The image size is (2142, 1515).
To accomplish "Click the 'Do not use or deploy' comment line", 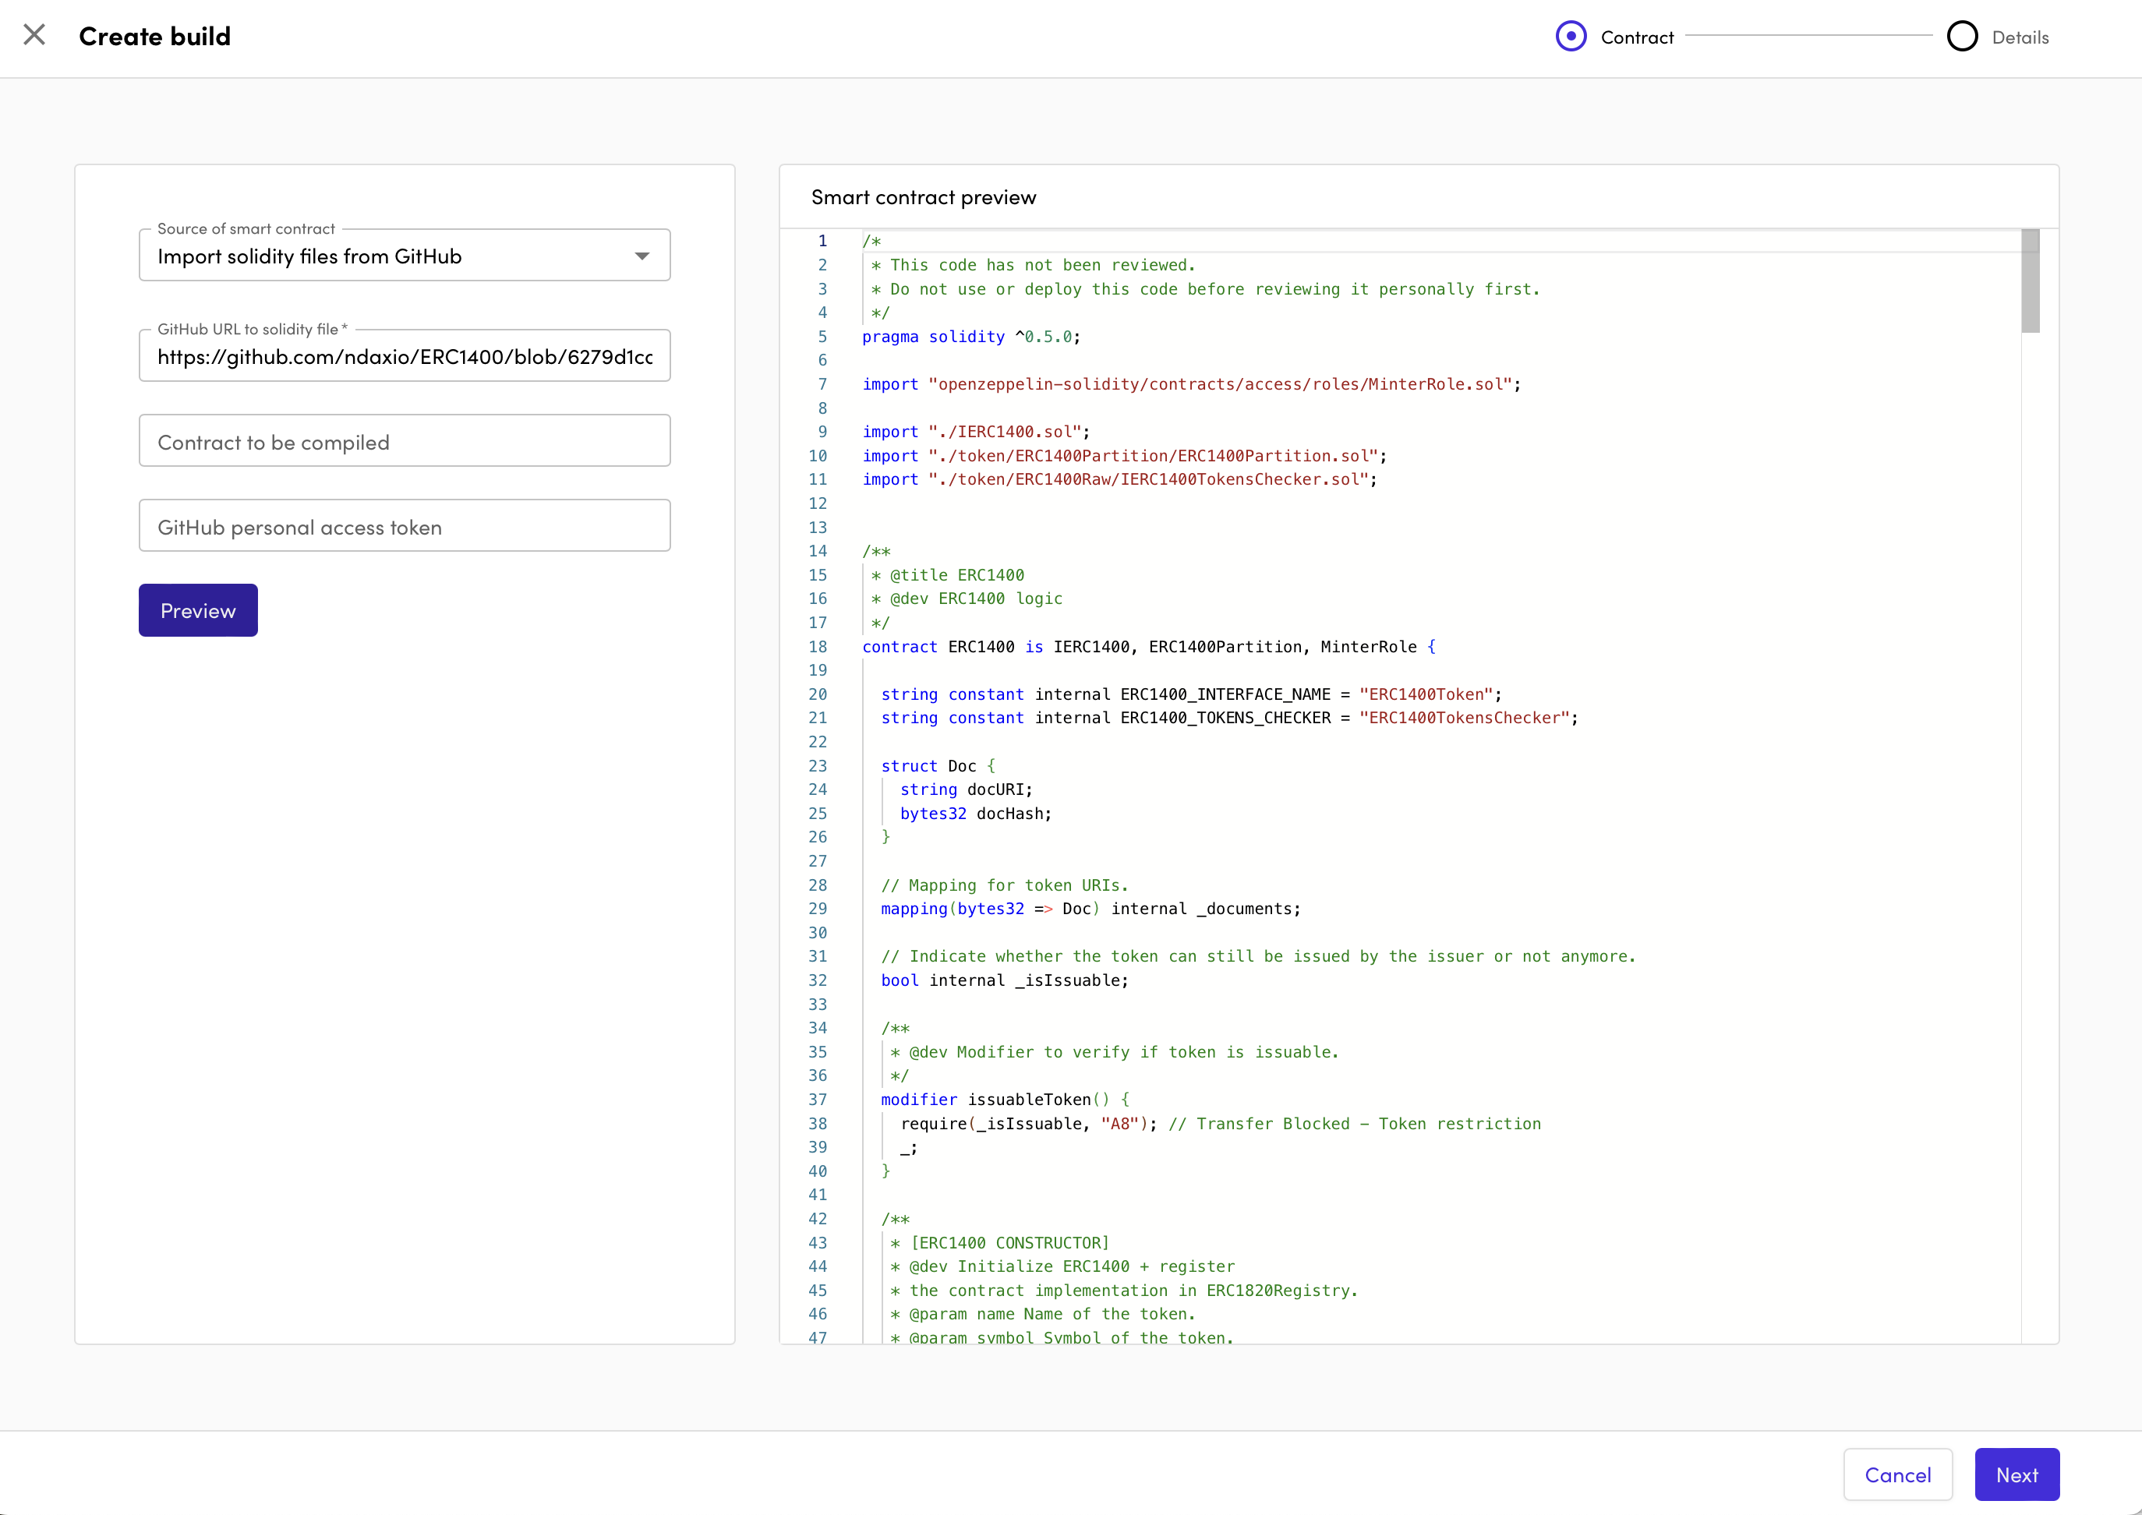I will click(1205, 289).
